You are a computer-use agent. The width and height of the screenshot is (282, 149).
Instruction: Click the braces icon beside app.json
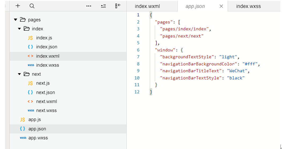23,129
